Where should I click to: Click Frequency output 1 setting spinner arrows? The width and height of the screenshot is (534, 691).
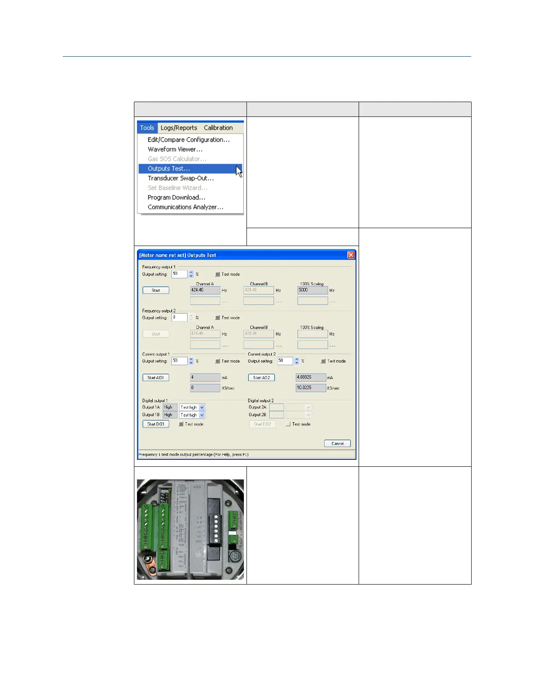191,274
